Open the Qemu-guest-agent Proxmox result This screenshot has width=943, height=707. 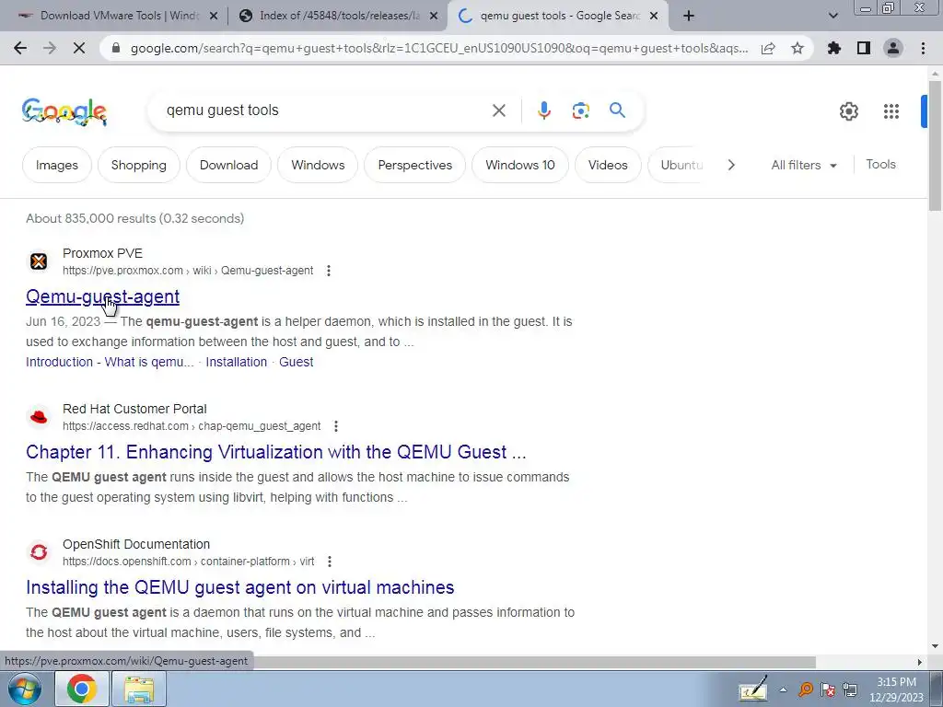(x=102, y=296)
